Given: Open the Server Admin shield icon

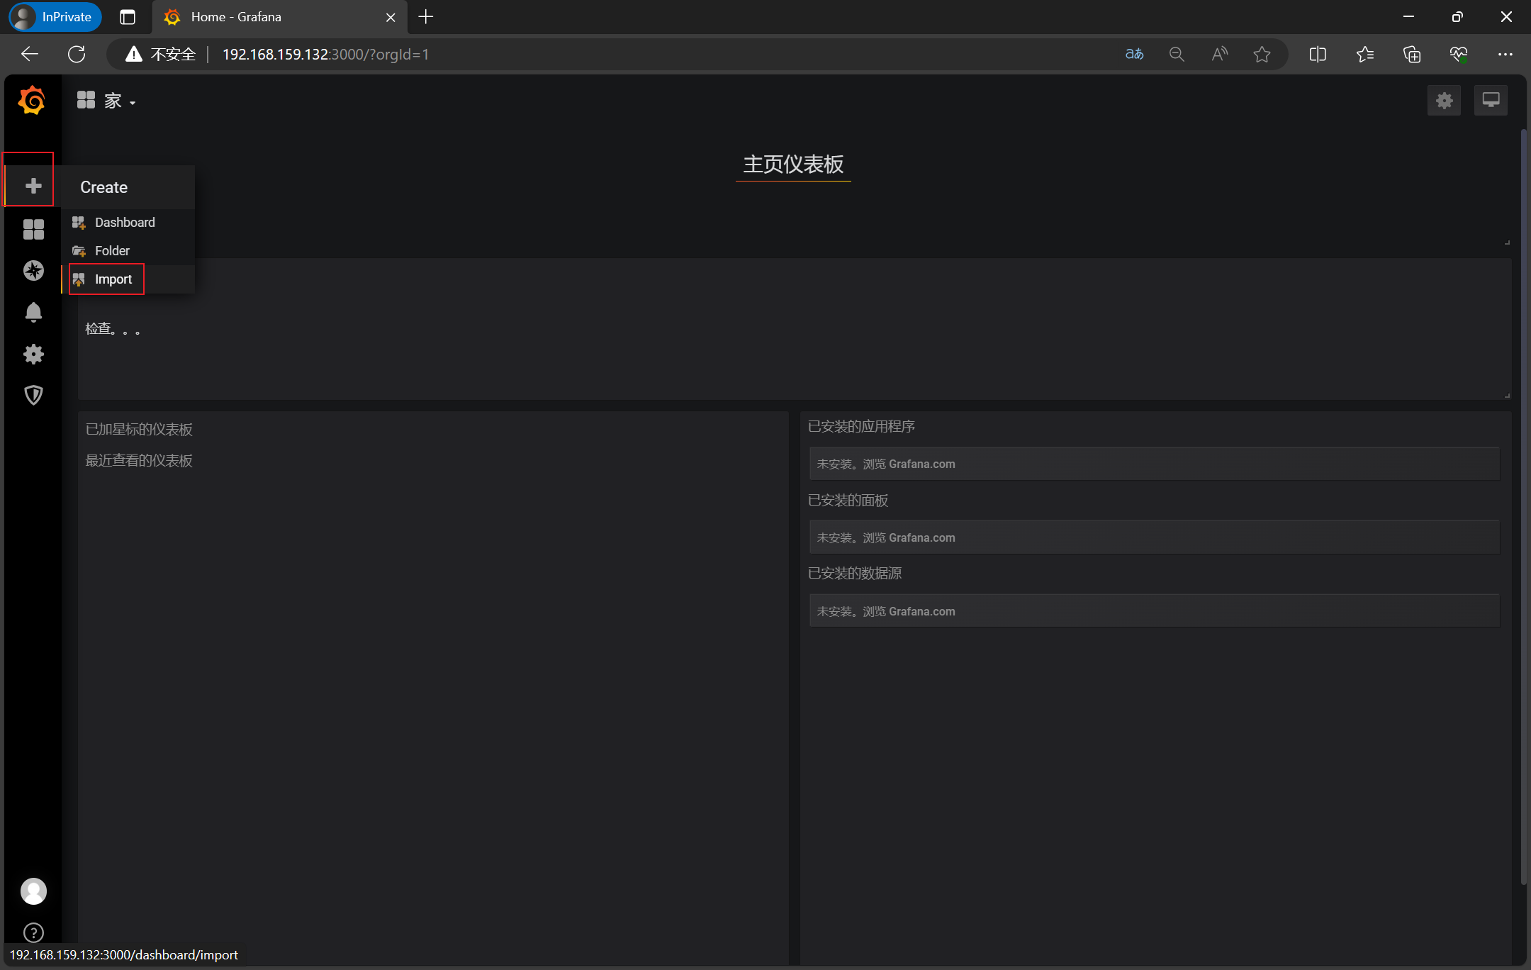Looking at the screenshot, I should click(33, 395).
